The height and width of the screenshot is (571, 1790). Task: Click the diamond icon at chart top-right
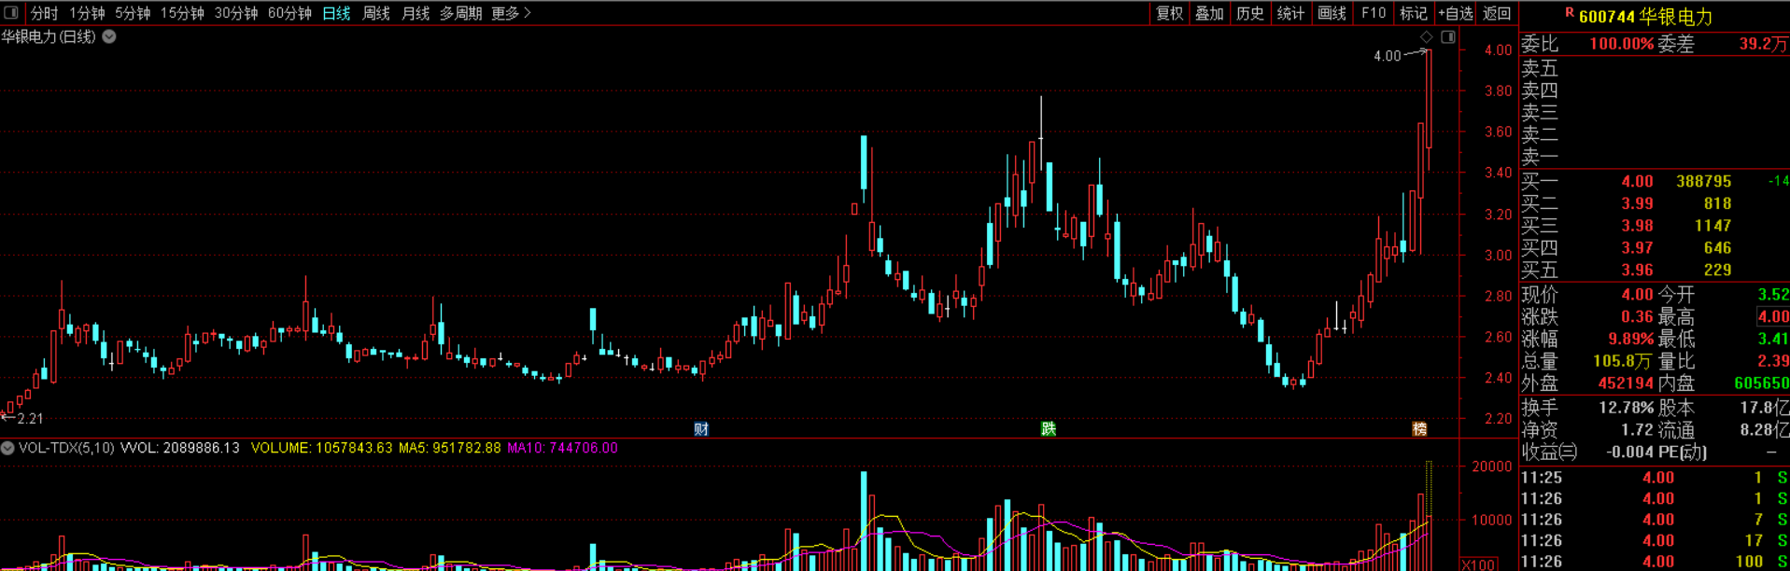(x=1426, y=37)
